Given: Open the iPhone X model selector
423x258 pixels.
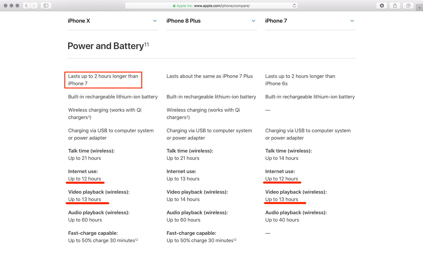Looking at the screenshot, I should 155,21.
